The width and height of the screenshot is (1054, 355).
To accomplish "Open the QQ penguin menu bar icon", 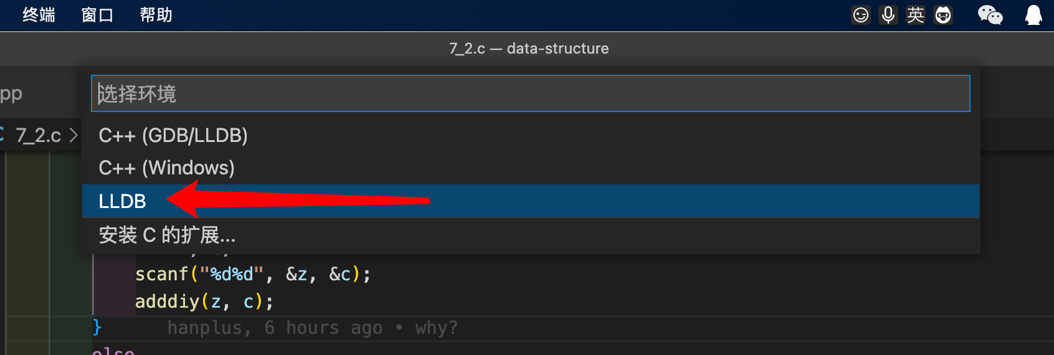I will 1033,15.
